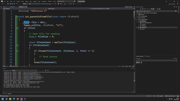Click the Solution Explorer home icon

pyautogui.click(x=141, y=9)
